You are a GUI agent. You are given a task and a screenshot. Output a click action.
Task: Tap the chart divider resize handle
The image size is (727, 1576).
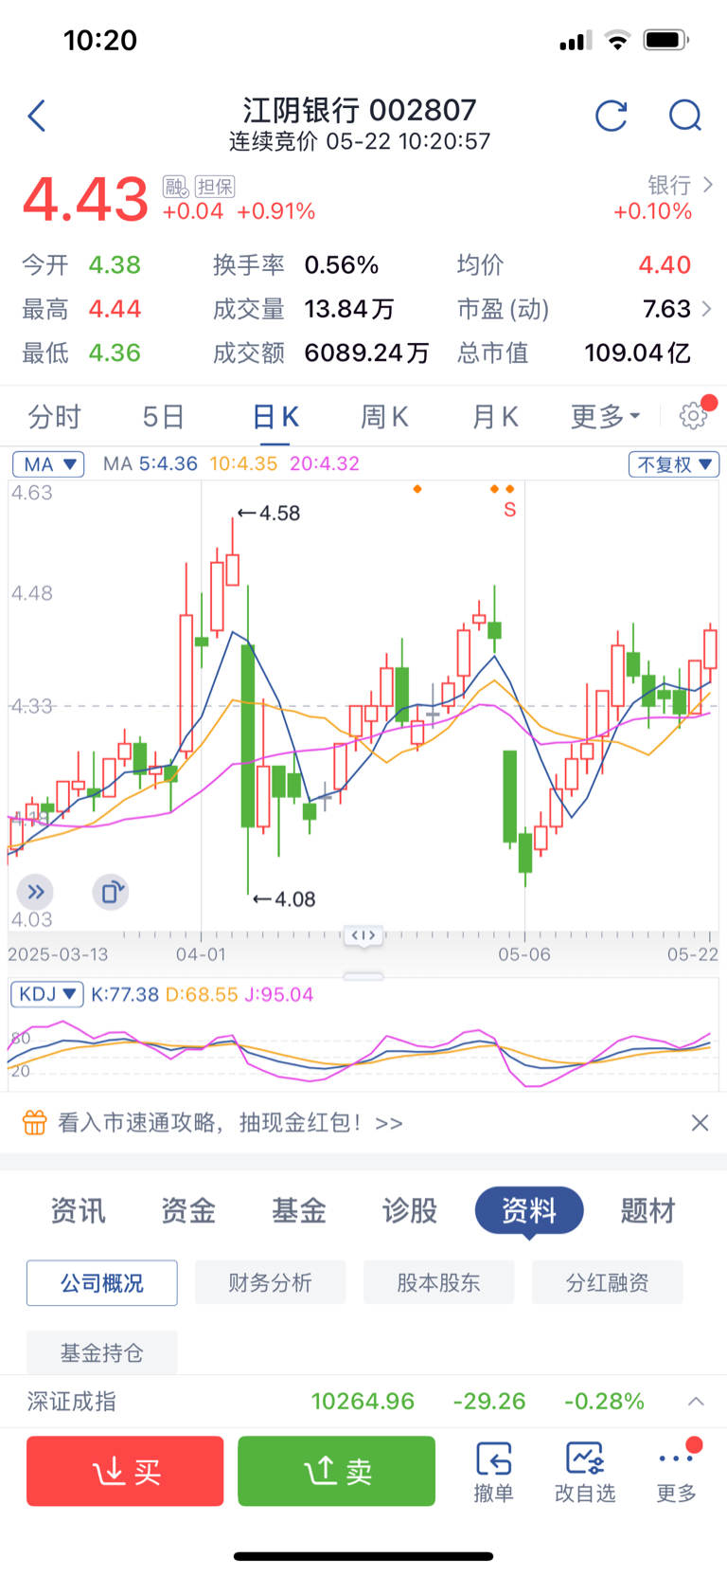[363, 935]
